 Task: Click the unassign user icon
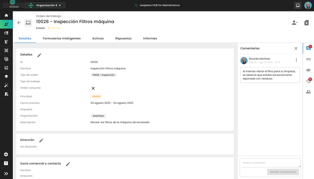tap(294, 23)
